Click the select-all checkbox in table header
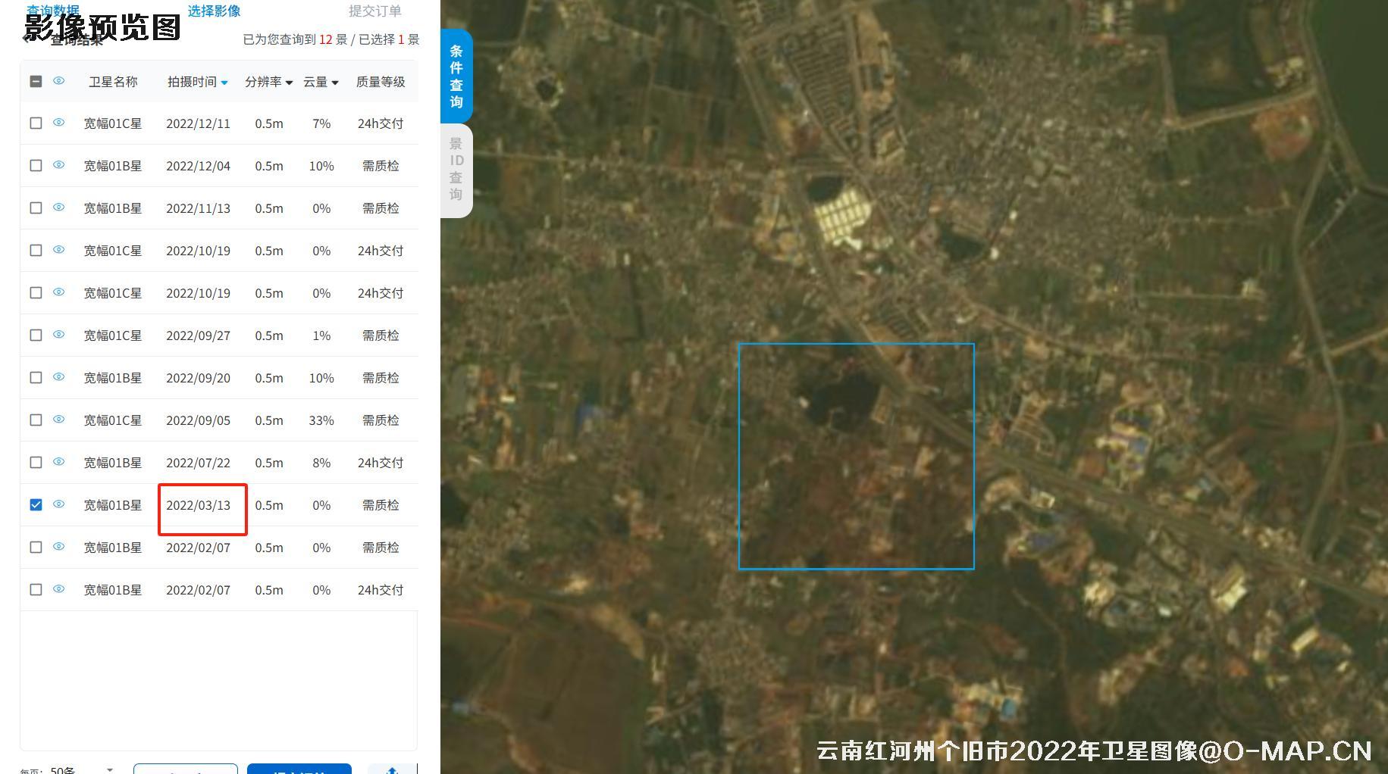This screenshot has height=774, width=1388. (x=35, y=81)
